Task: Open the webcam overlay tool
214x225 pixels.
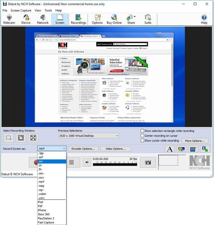Action: pyautogui.click(x=205, y=149)
